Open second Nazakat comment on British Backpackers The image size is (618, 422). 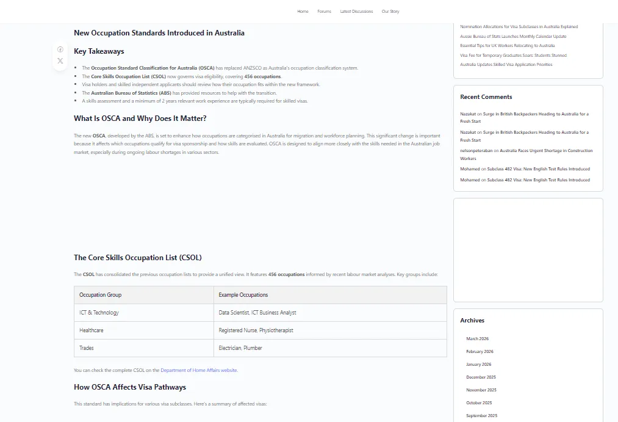524,136
